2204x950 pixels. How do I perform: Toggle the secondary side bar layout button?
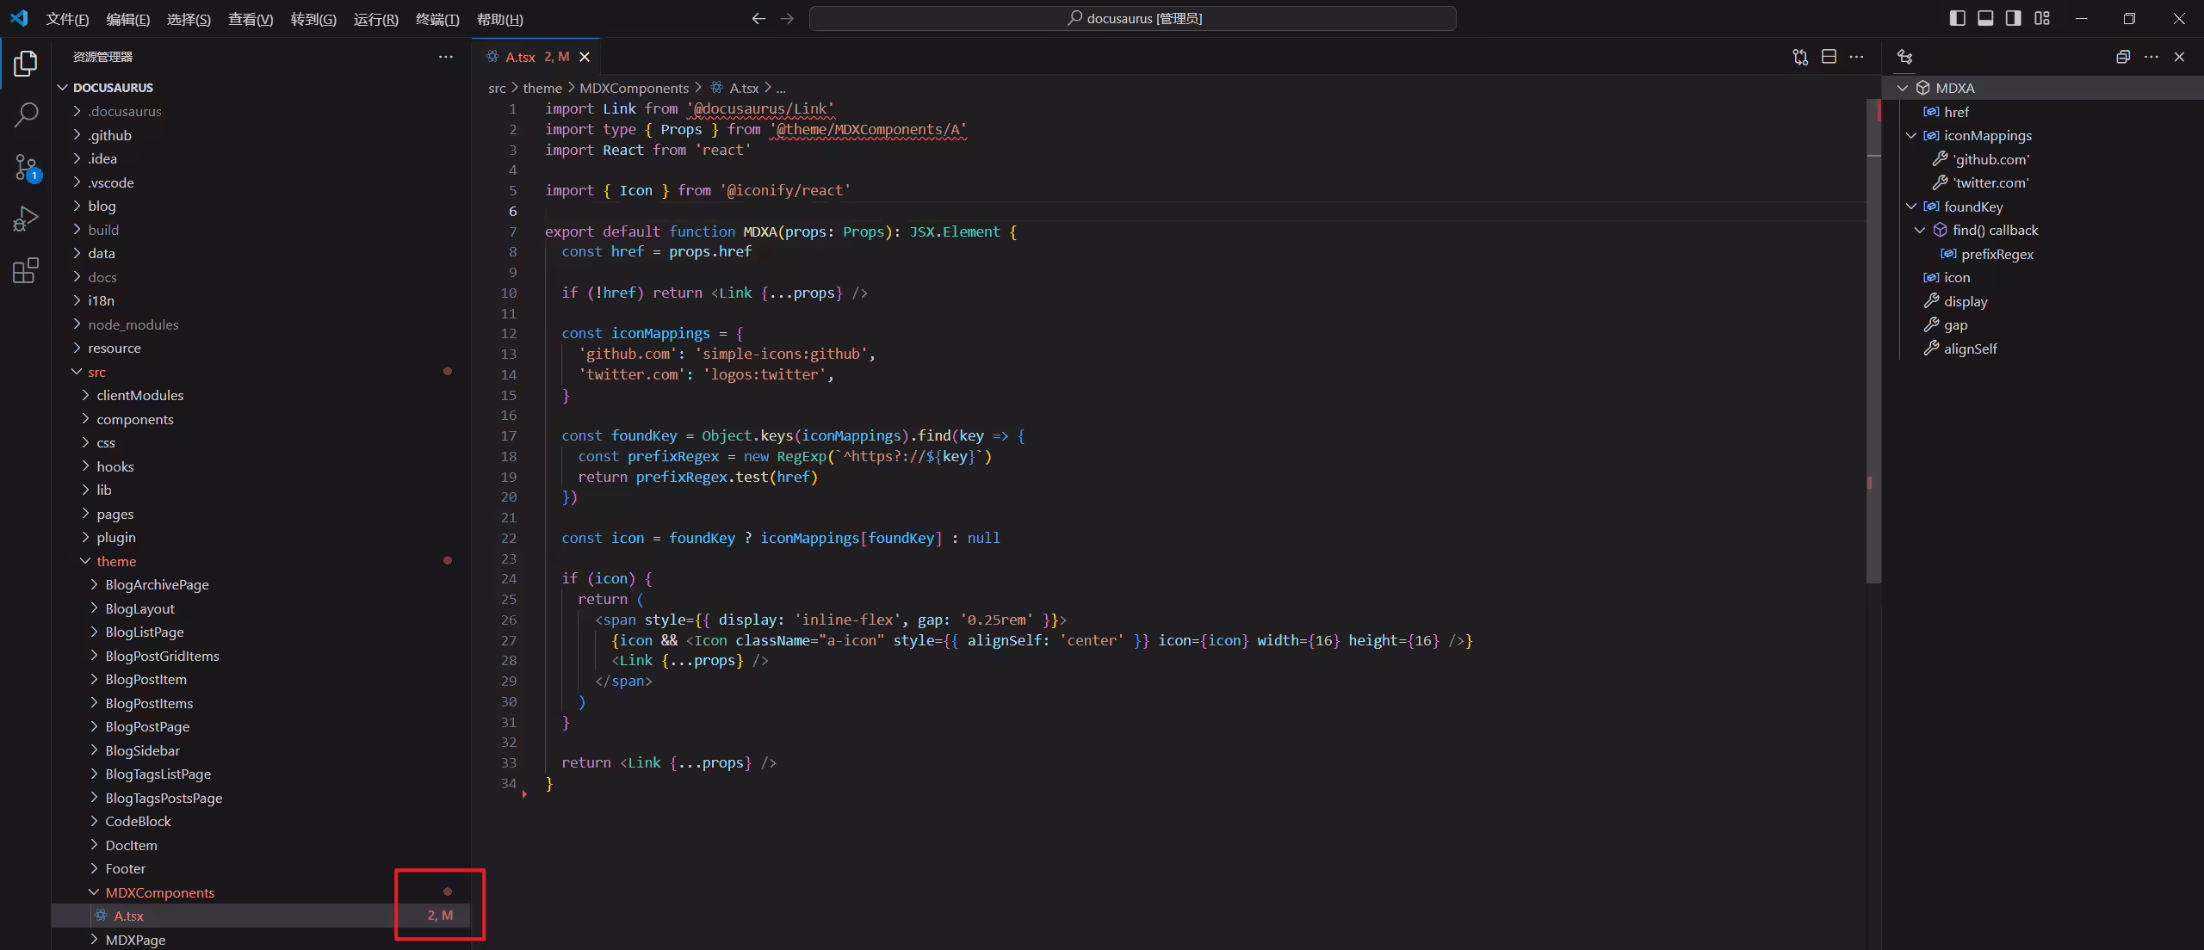[2013, 18]
